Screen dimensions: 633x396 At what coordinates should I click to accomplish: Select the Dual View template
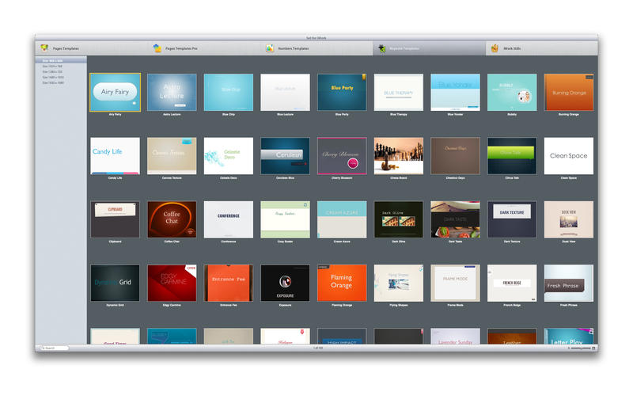tap(569, 219)
